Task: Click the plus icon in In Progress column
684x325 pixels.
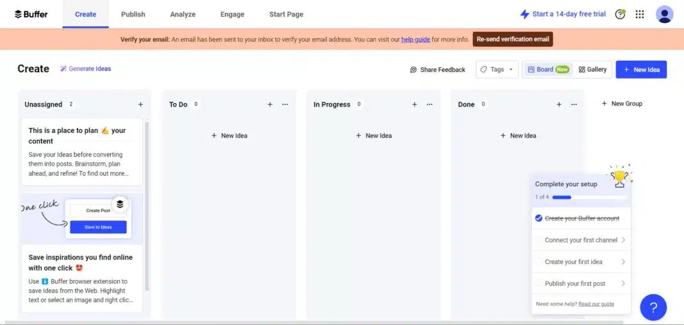Action: (414, 104)
